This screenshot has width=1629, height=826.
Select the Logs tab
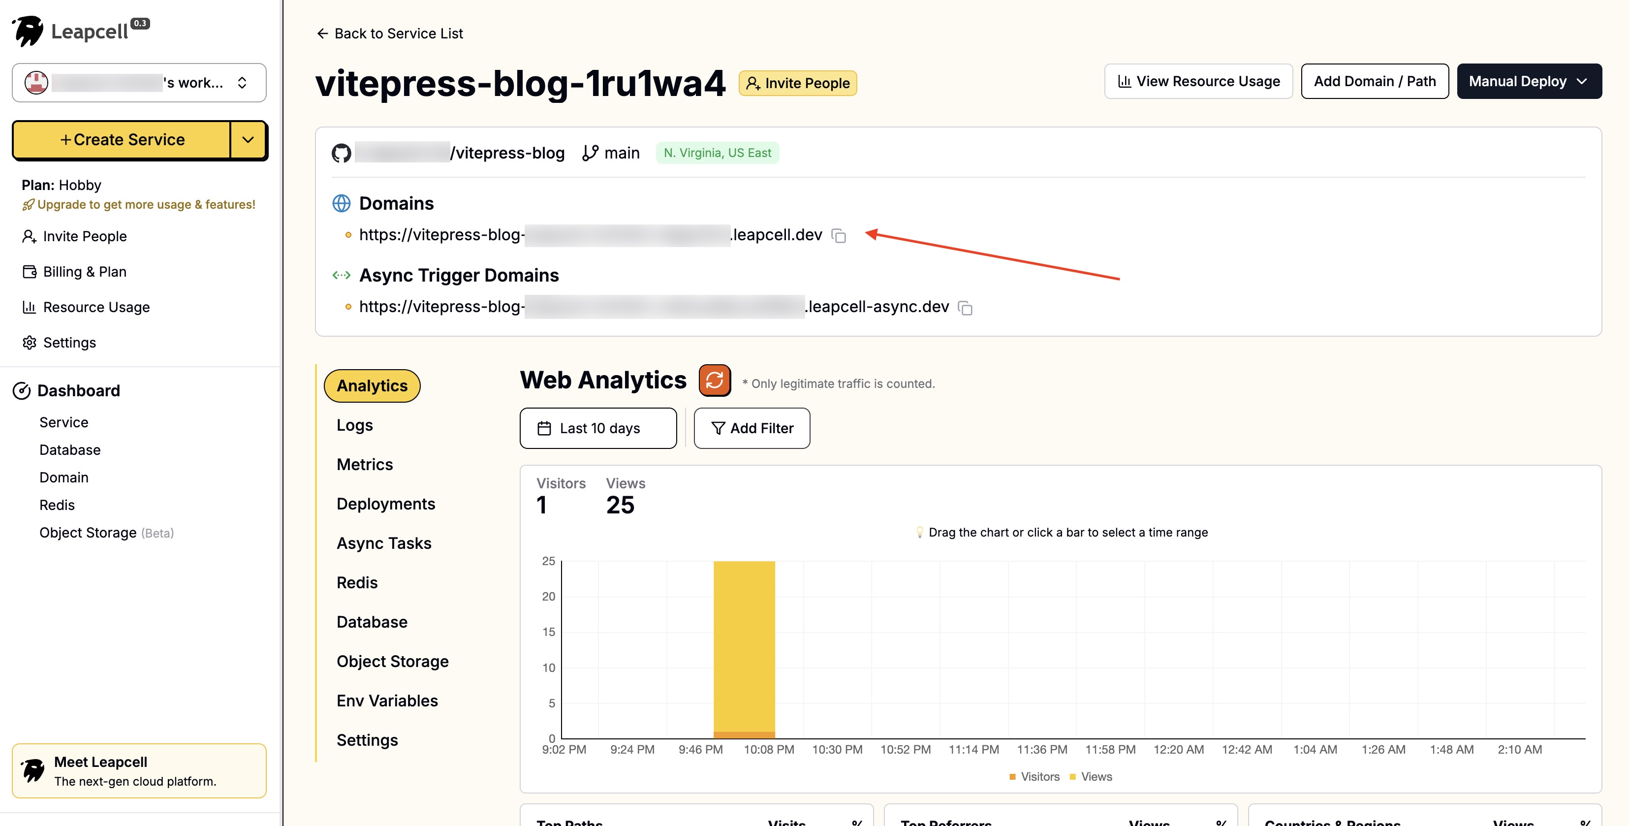point(355,425)
